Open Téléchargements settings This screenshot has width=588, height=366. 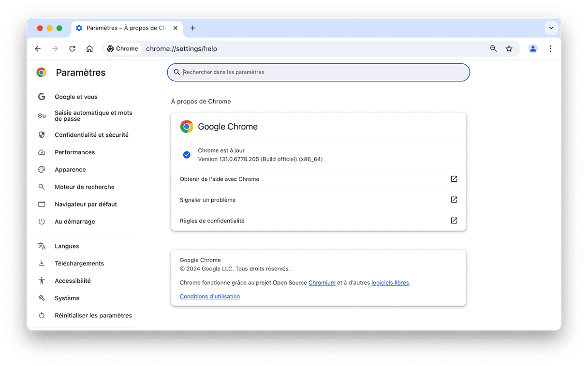79,264
